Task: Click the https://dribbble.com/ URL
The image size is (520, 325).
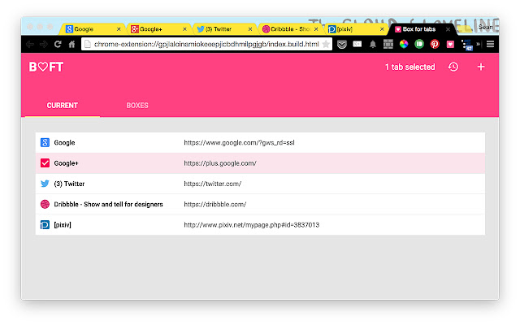Action: (214, 204)
